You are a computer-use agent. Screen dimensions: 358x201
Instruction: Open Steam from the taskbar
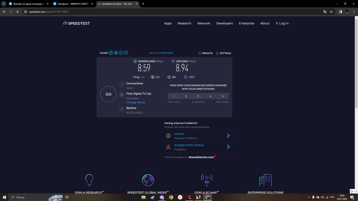coord(152,197)
